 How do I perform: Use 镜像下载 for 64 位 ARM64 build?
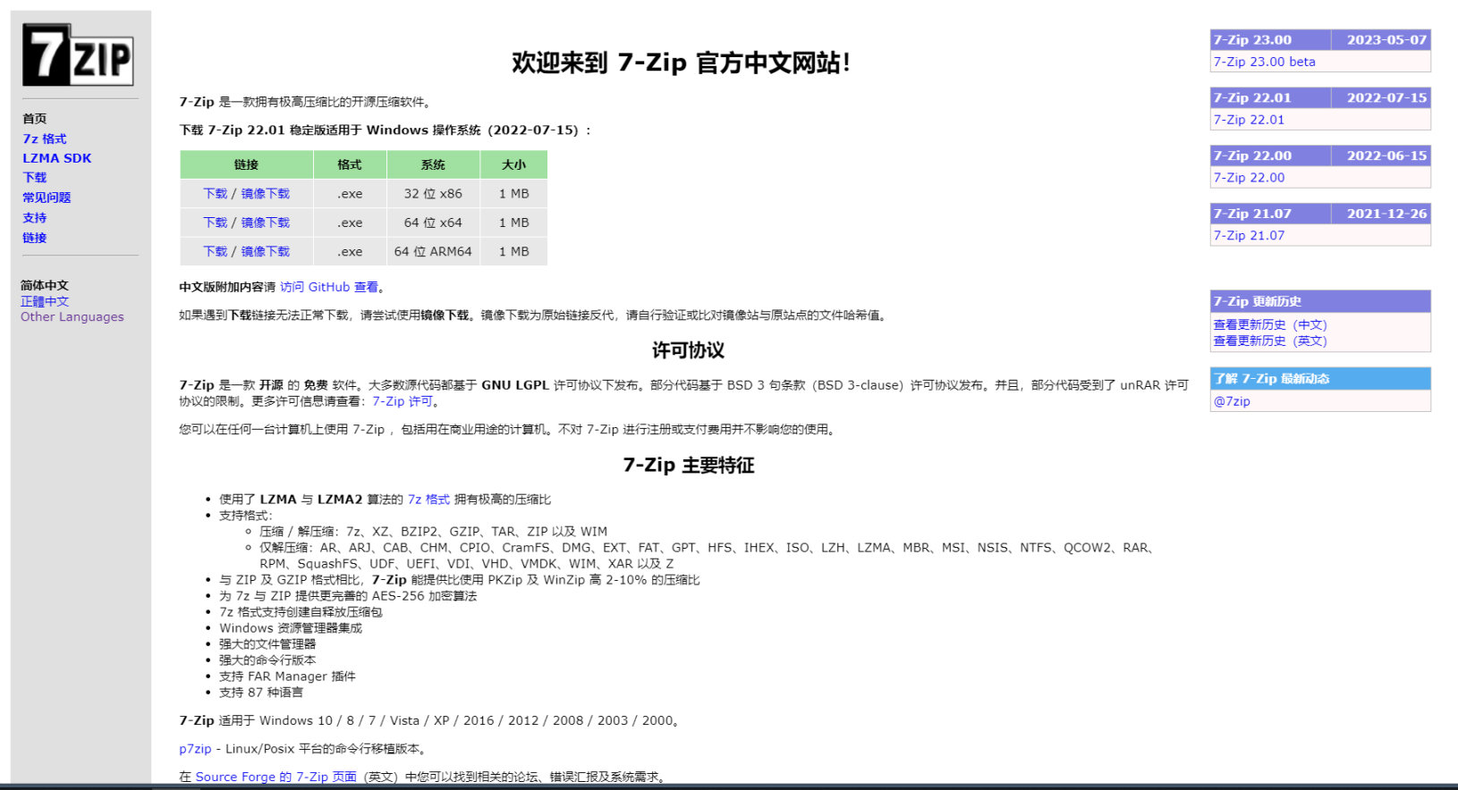click(266, 252)
